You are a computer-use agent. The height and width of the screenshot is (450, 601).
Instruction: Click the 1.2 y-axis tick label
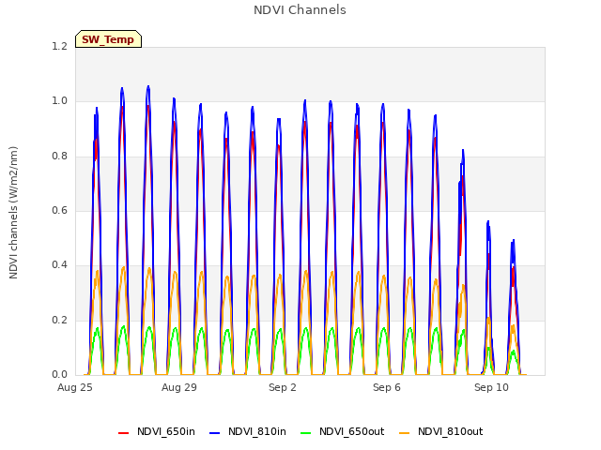click(59, 46)
